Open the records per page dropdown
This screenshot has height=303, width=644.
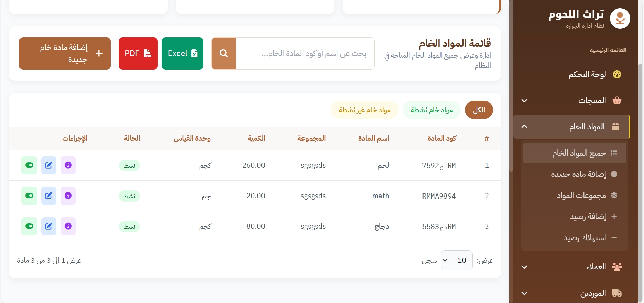click(x=456, y=260)
